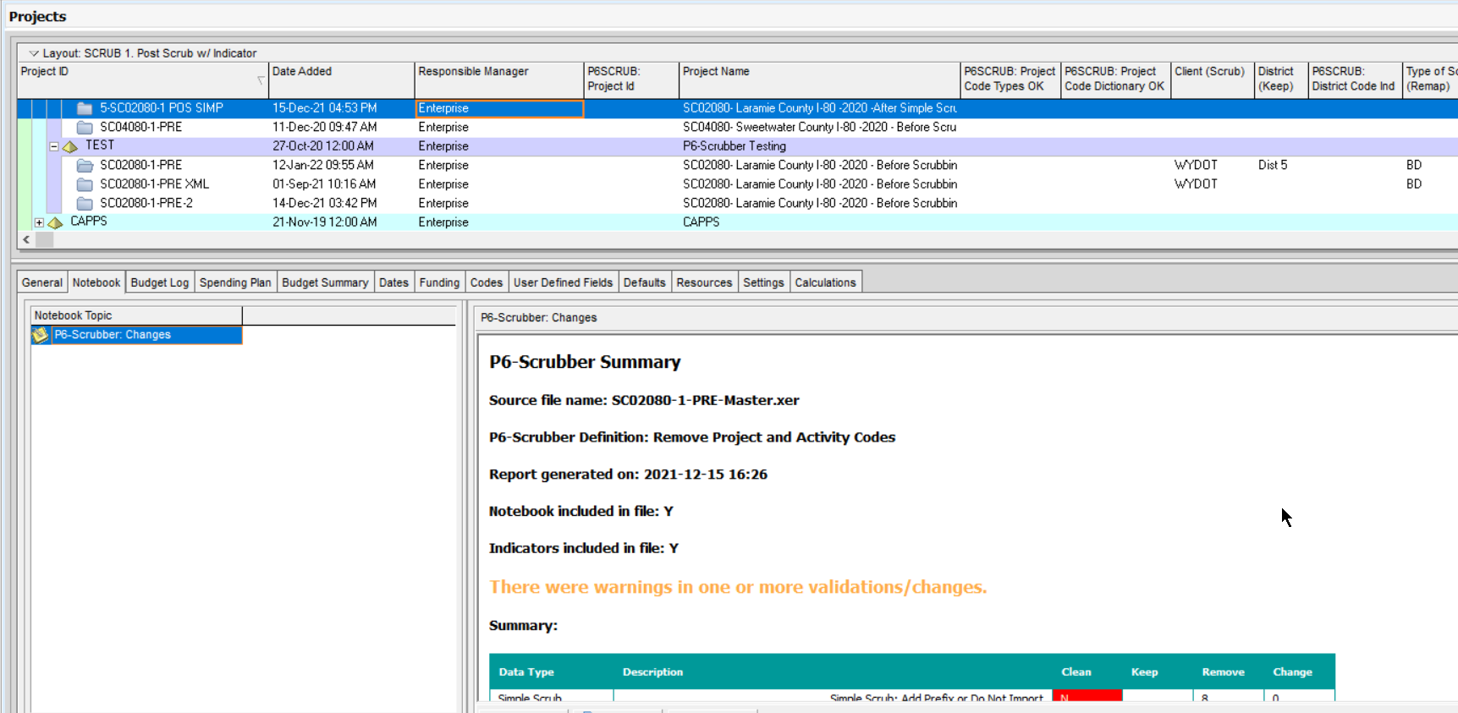This screenshot has height=713, width=1458.
Task: Click the SC02080-1-PRE-2 folder icon
Action: 85,204
